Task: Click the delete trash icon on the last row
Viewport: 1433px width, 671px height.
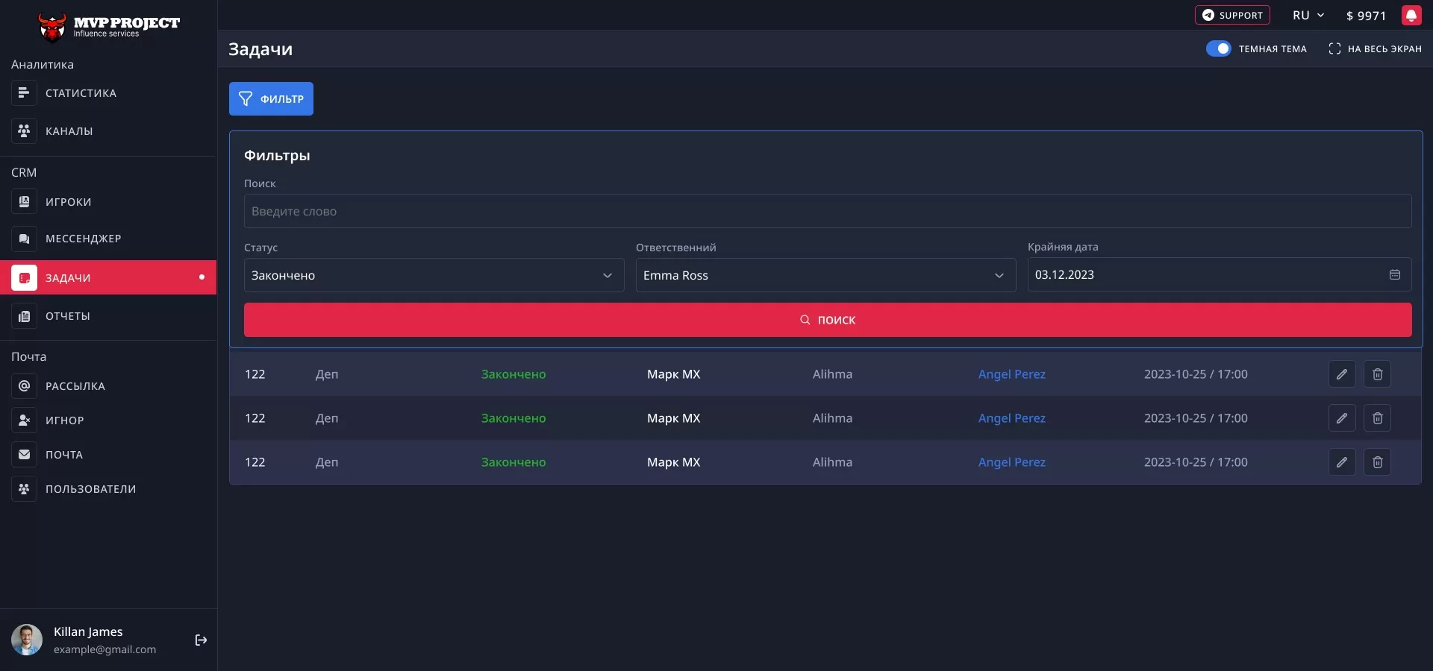Action: tap(1377, 462)
